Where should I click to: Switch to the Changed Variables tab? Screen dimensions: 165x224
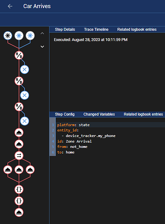[x=99, y=114]
